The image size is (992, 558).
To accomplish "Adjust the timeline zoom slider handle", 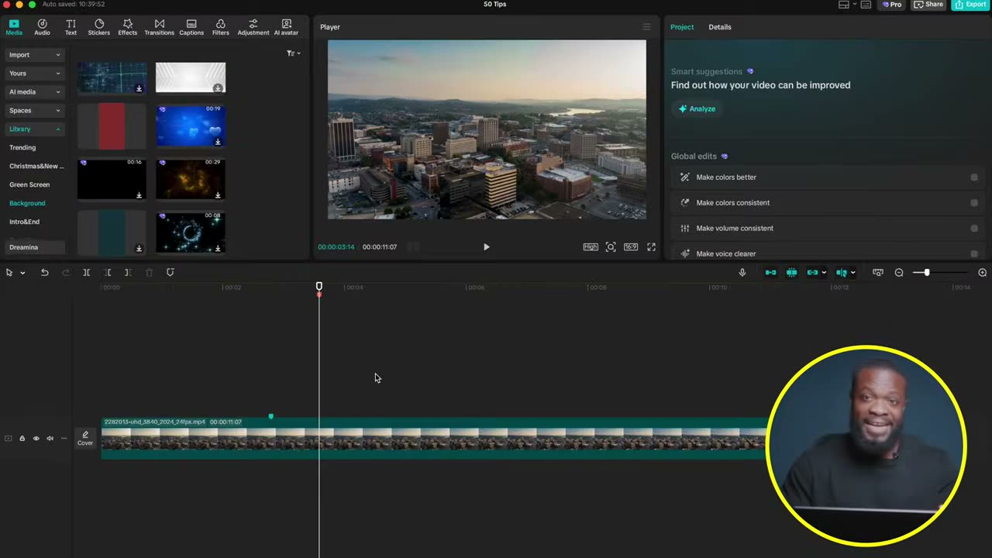I will click(927, 273).
